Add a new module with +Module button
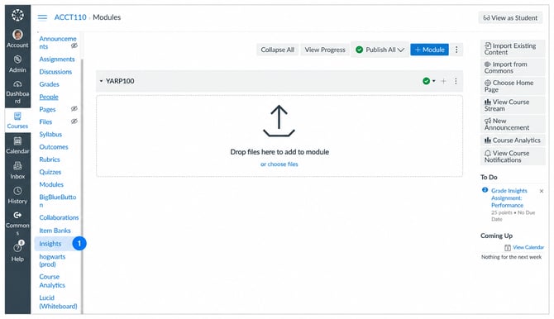This screenshot has width=554, height=319. point(430,50)
